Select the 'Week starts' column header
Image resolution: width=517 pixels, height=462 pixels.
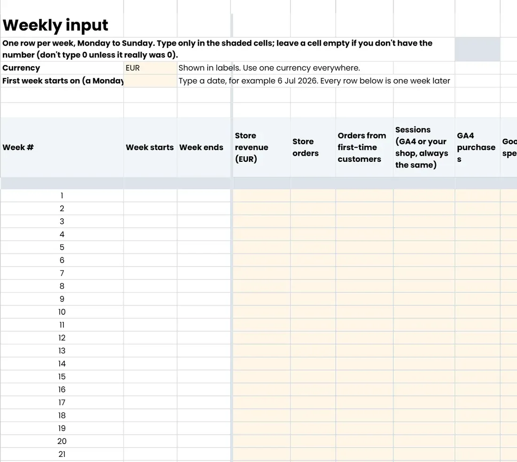[150, 147]
